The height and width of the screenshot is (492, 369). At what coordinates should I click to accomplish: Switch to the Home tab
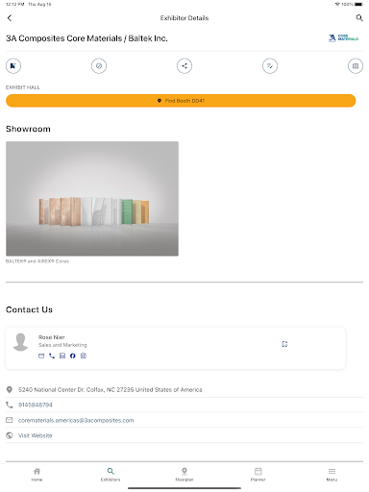[37, 475]
